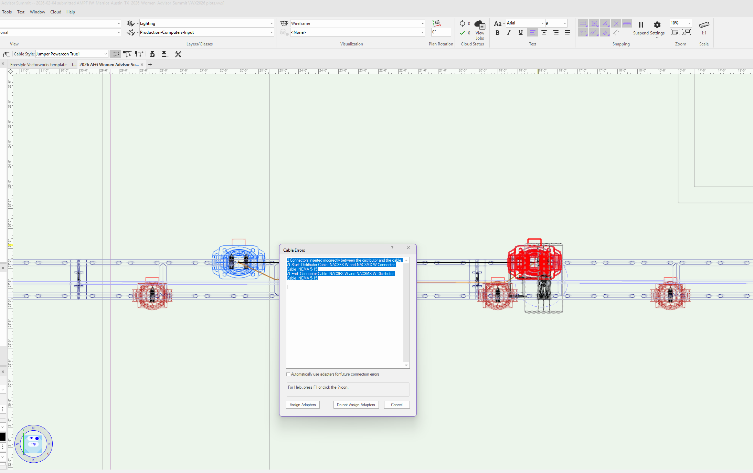Open the snapping Settings gear
Viewport: 753px width, 473px height.
pos(657,25)
